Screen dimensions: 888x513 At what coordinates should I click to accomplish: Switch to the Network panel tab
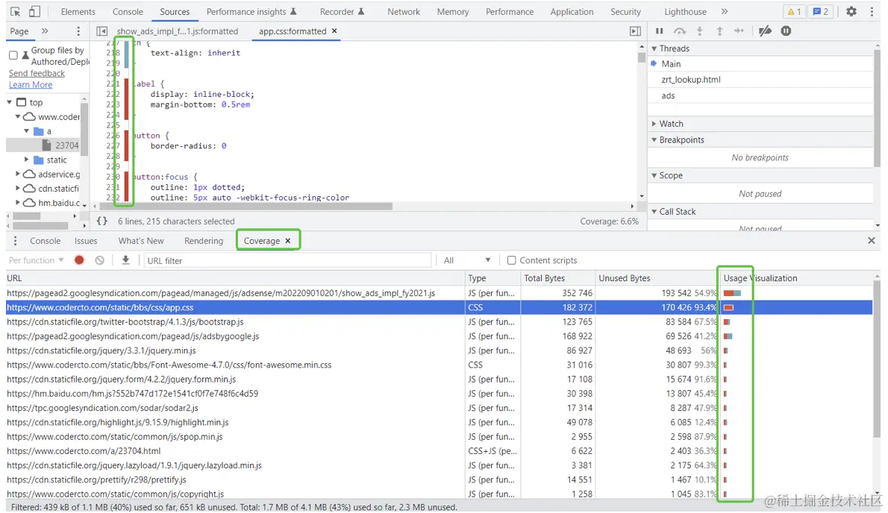pos(404,11)
